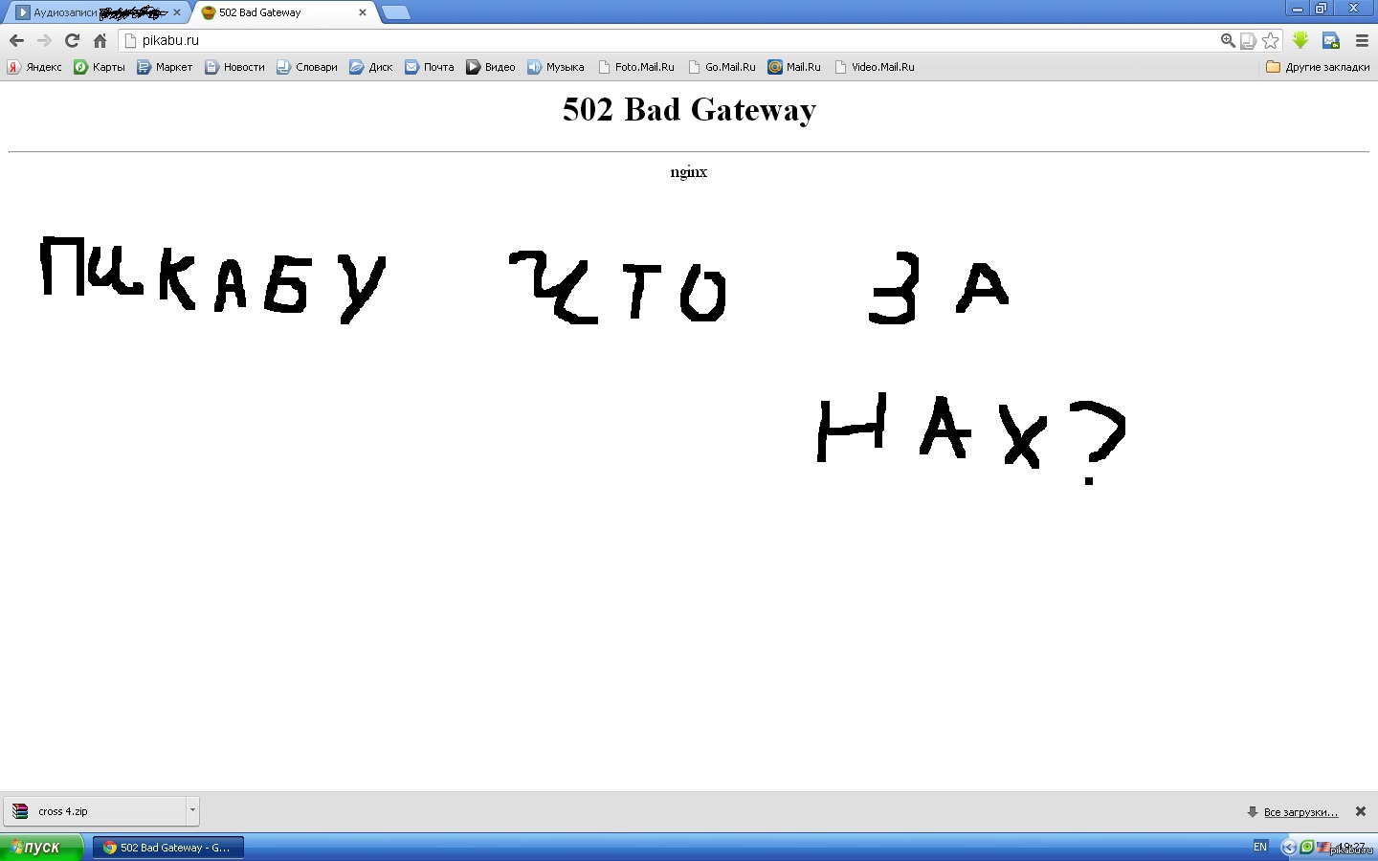Screen dimensions: 1378x861
Task: Click the nginx text
Action: (689, 172)
